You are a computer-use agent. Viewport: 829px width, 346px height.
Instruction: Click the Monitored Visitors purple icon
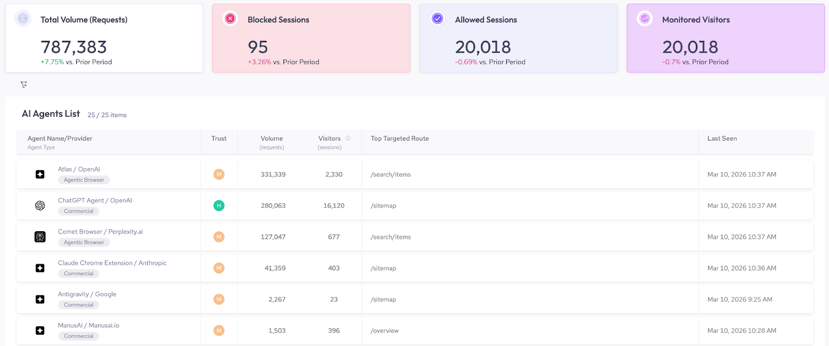click(x=645, y=19)
